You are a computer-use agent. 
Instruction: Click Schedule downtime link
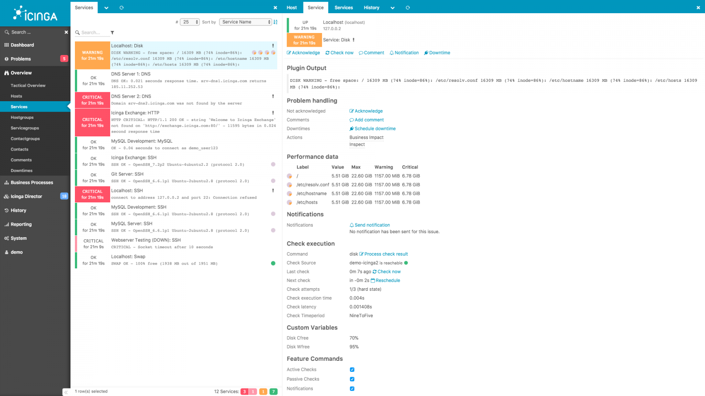[x=373, y=129]
